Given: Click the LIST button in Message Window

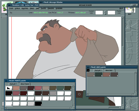Looking at the screenshot, I should tap(134, 5).
